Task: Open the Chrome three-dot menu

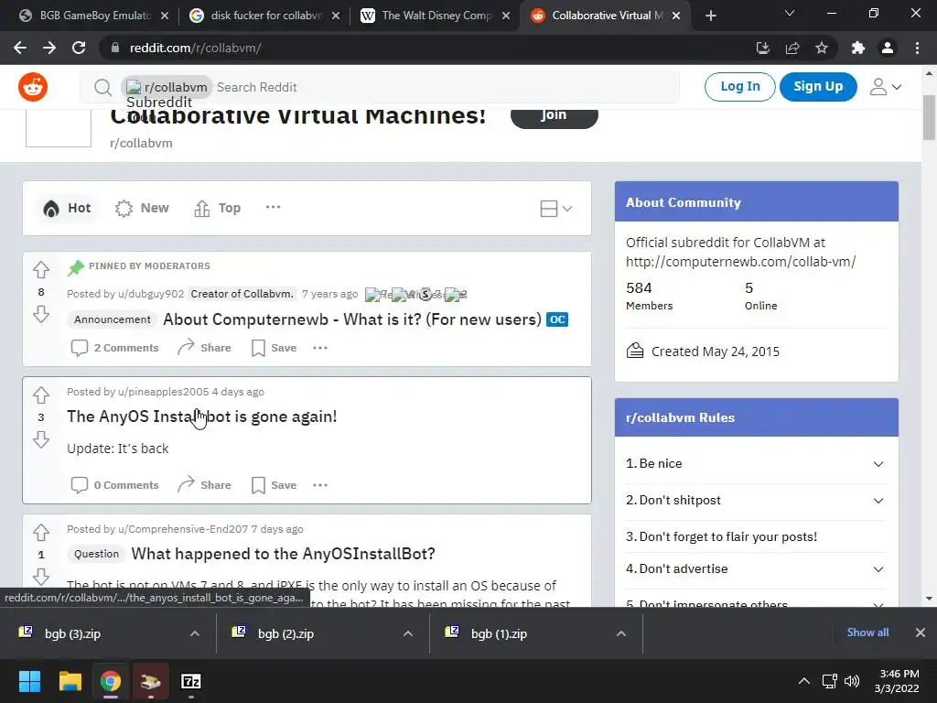Action: pyautogui.click(x=917, y=48)
